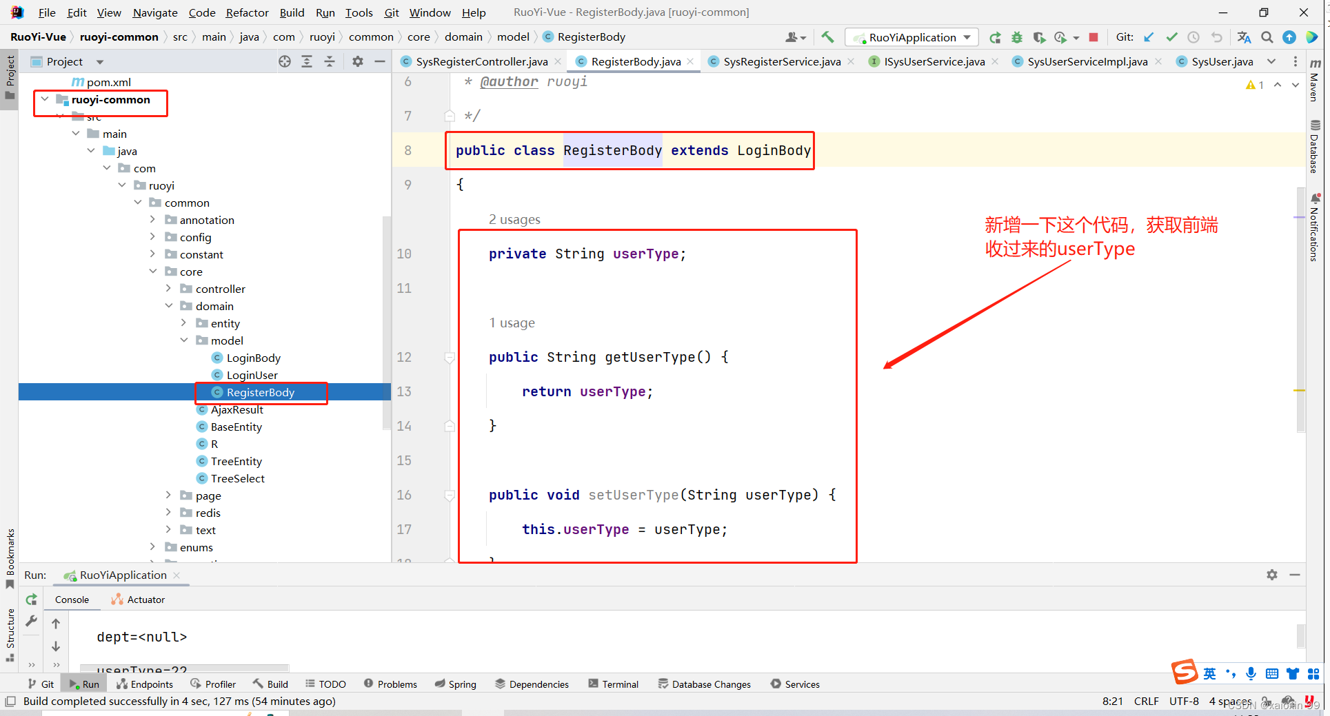The image size is (1330, 716).
Task: Open the Terminal tool window
Action: tap(613, 684)
